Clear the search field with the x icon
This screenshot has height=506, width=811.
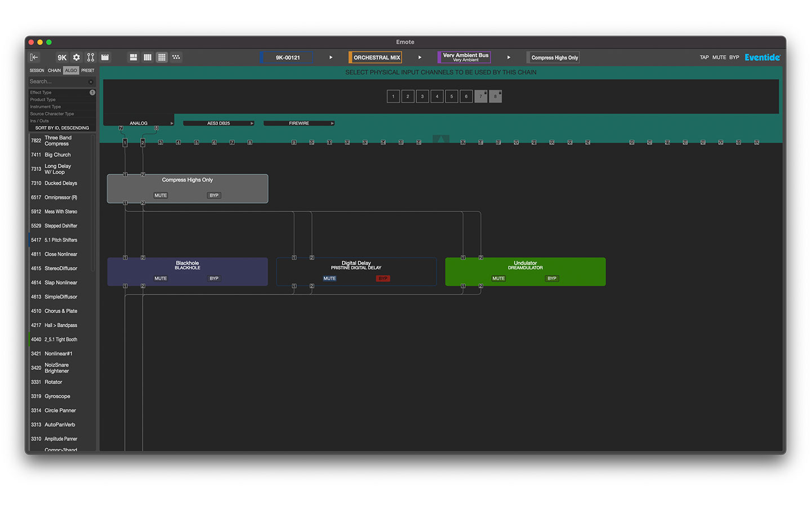tap(91, 82)
